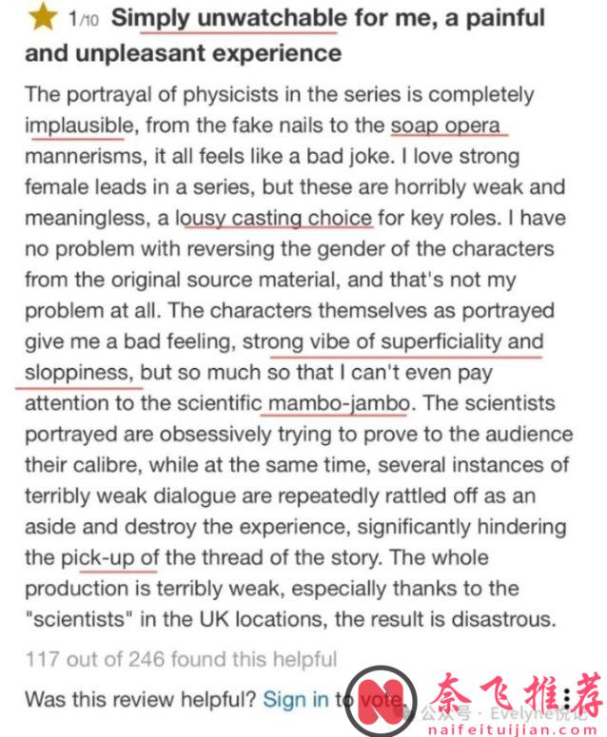
Task: Click the 'Was this review helpful?' prompt
Action: 140,699
